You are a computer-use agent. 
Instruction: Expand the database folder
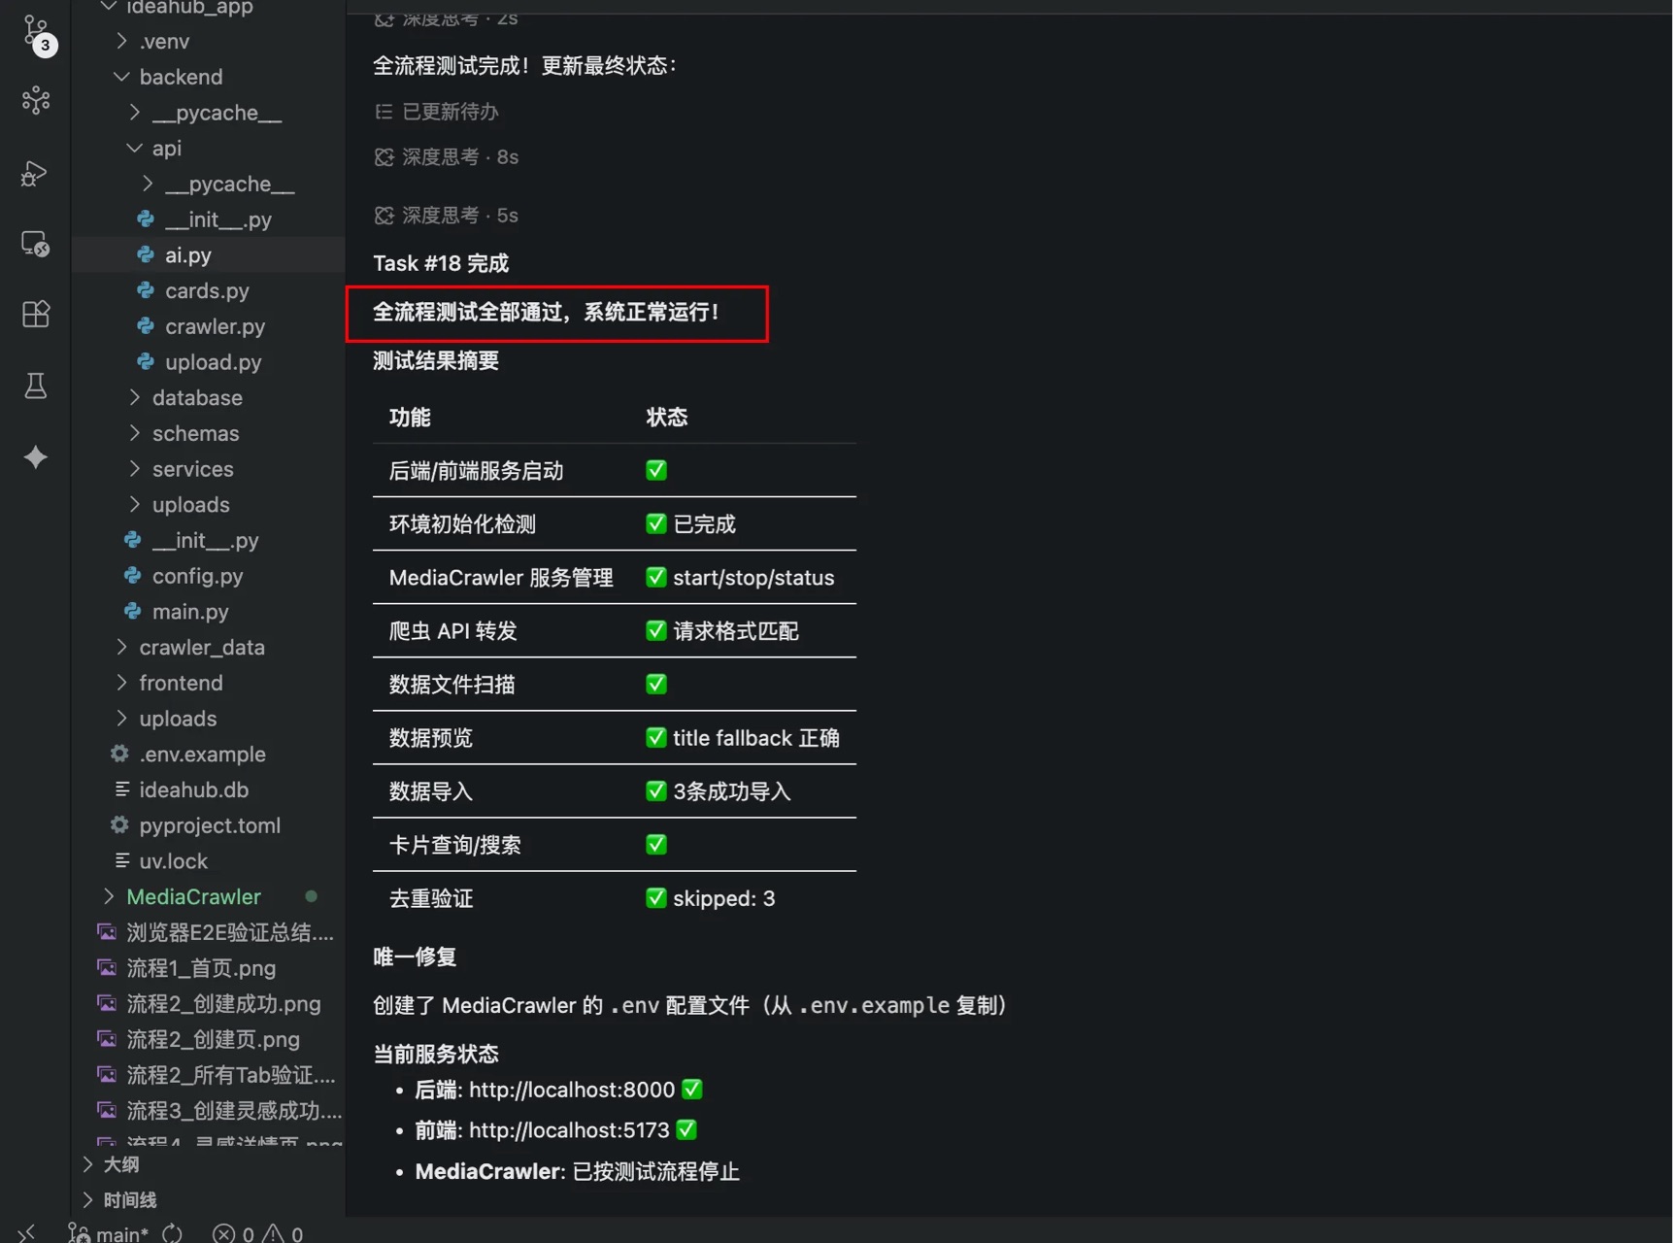point(197,397)
